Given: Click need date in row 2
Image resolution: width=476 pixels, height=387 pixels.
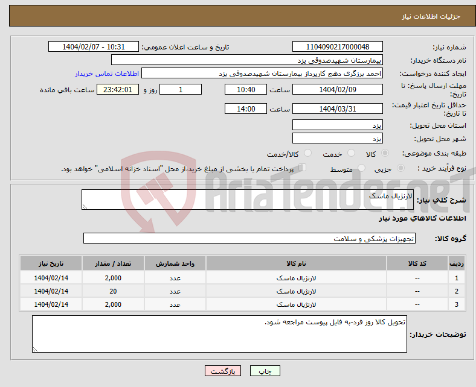Looking at the screenshot, I should pyautogui.click(x=51, y=291).
